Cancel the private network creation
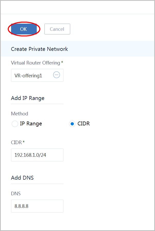Screen dimensions: 155x231 coord(57,29)
